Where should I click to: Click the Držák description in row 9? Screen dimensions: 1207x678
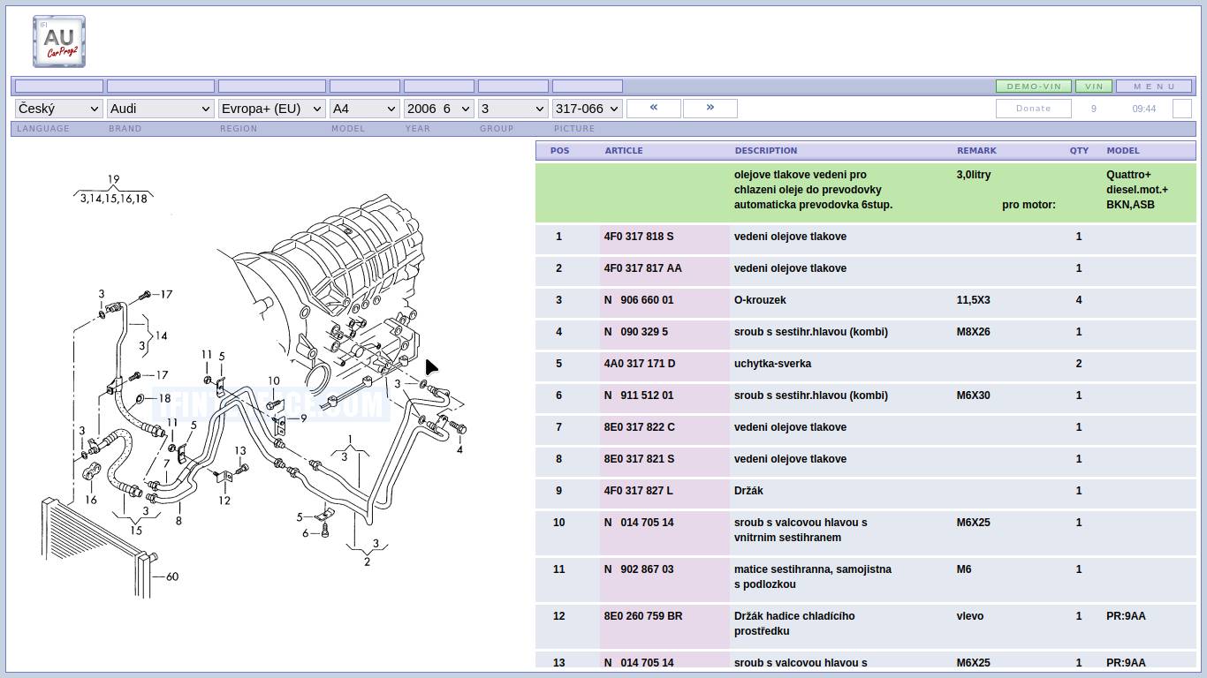pyautogui.click(x=748, y=491)
